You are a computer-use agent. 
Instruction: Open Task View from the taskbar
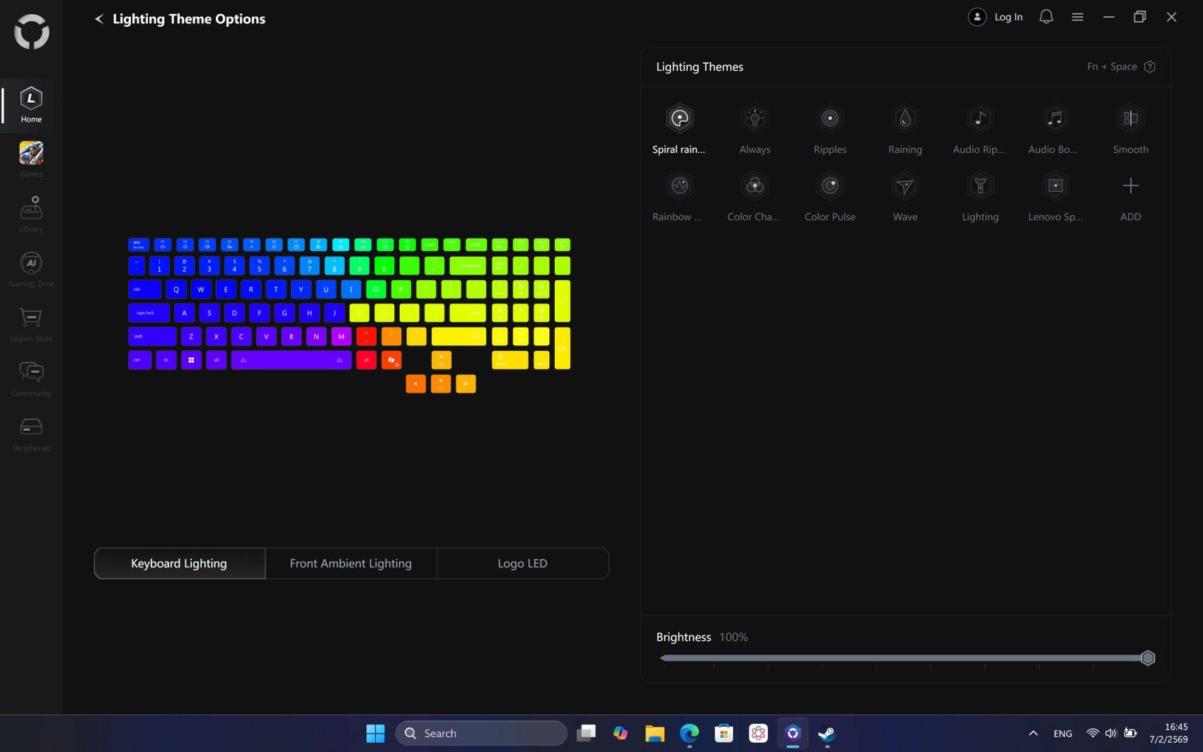[x=586, y=734]
